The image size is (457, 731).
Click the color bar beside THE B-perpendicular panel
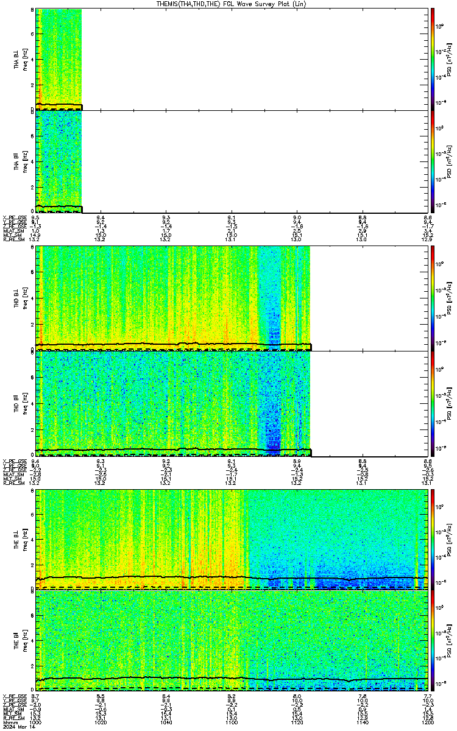[x=433, y=540]
